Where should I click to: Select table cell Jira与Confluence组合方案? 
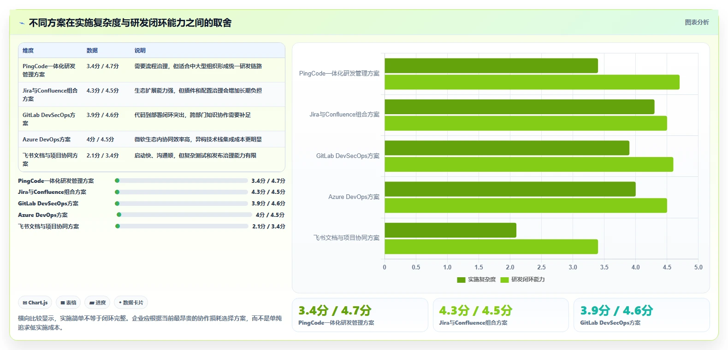point(50,94)
